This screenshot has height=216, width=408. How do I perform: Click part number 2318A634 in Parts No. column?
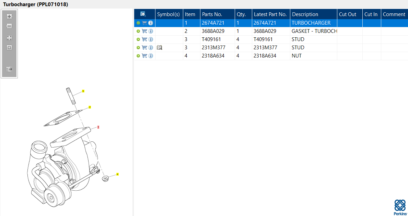coord(213,55)
